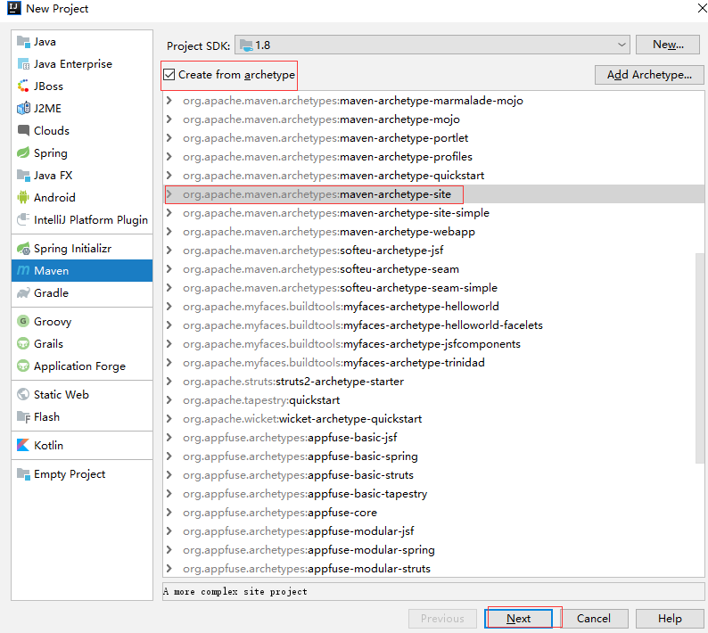Select Gradle project type
This screenshot has height=633, width=708.
coord(82,292)
